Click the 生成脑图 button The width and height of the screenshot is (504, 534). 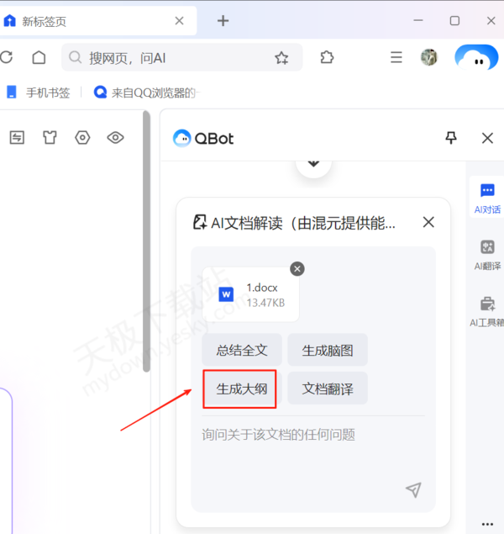coord(327,350)
